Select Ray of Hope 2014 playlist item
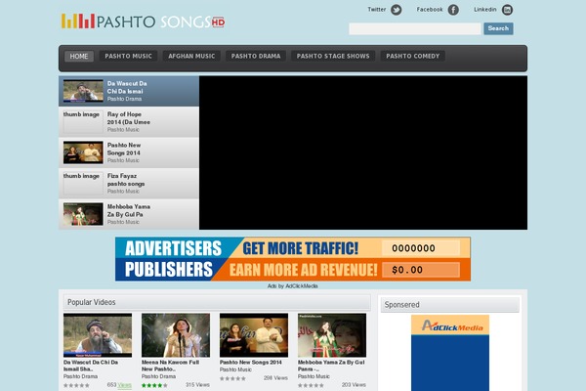Image resolution: width=586 pixels, height=391 pixels. click(129, 122)
